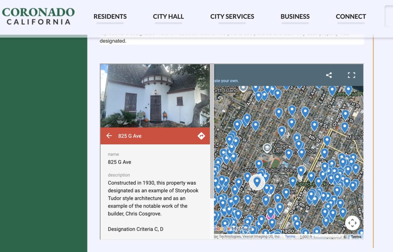This screenshot has width=393, height=252.
Task: Open directions with the diamond arrow icon
Action: click(x=201, y=136)
